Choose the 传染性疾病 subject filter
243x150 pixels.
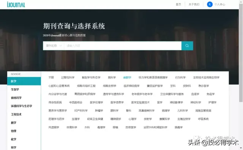point(55,103)
